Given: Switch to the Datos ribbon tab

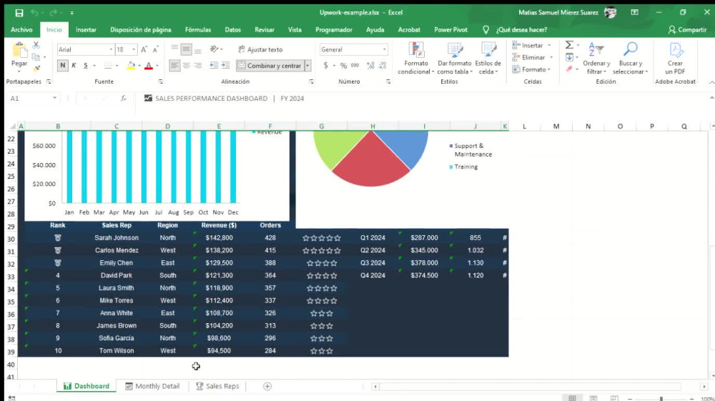Looking at the screenshot, I should [232, 29].
